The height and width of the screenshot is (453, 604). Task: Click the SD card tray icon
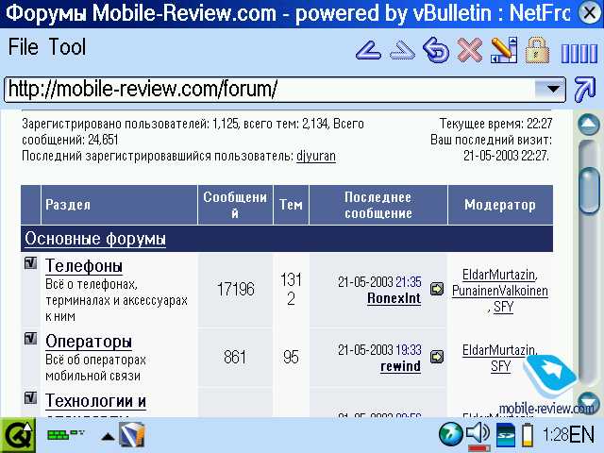[505, 435]
